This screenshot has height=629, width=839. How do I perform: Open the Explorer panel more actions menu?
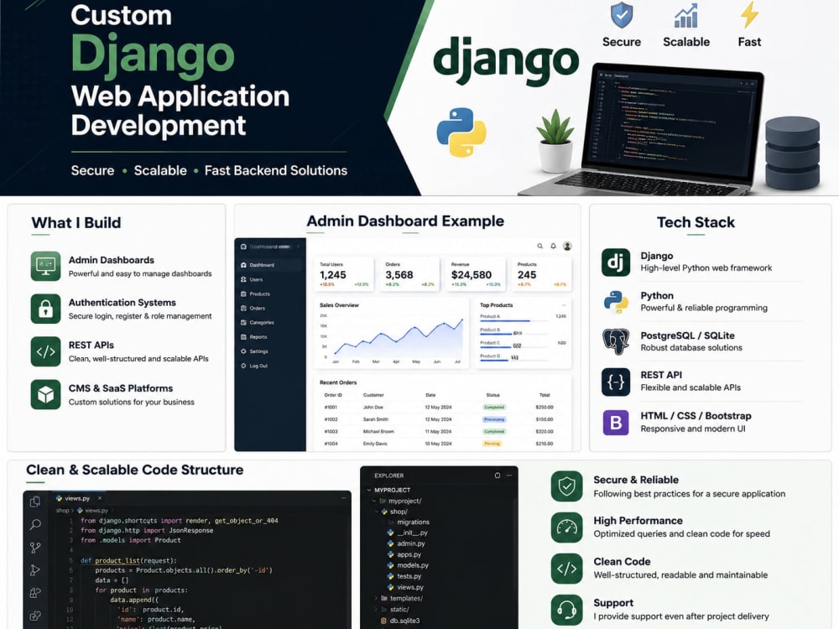(x=509, y=476)
